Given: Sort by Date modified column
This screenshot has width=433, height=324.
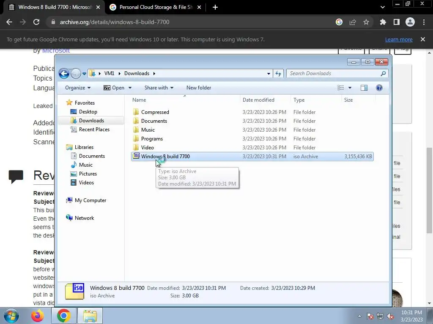Looking at the screenshot, I should [x=265, y=100].
